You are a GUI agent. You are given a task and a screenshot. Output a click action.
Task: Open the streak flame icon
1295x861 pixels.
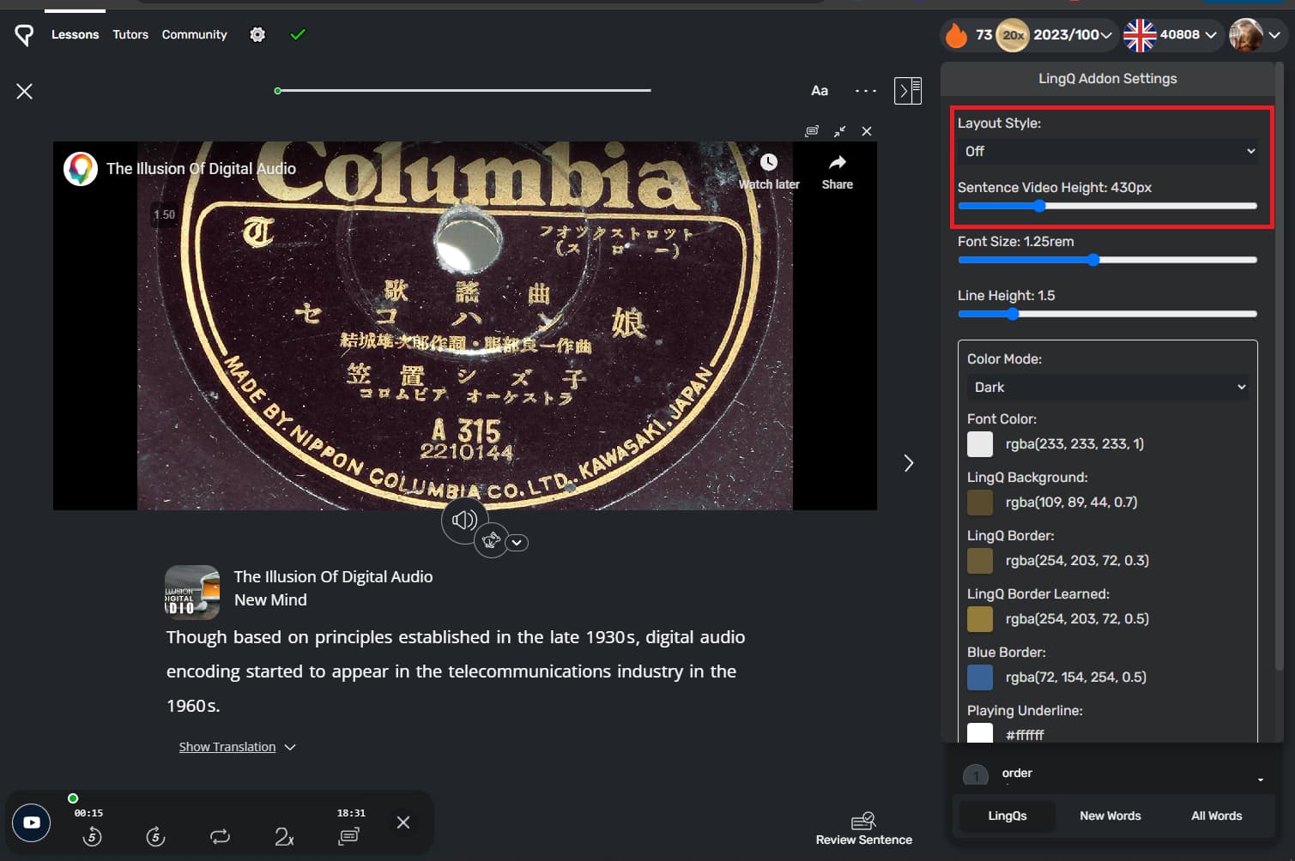(x=956, y=34)
